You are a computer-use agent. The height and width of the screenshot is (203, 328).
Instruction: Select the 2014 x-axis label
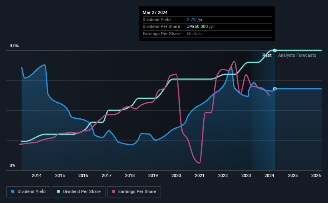pos(37,175)
